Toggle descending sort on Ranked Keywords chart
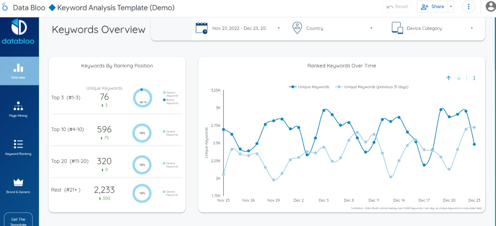 (459, 78)
